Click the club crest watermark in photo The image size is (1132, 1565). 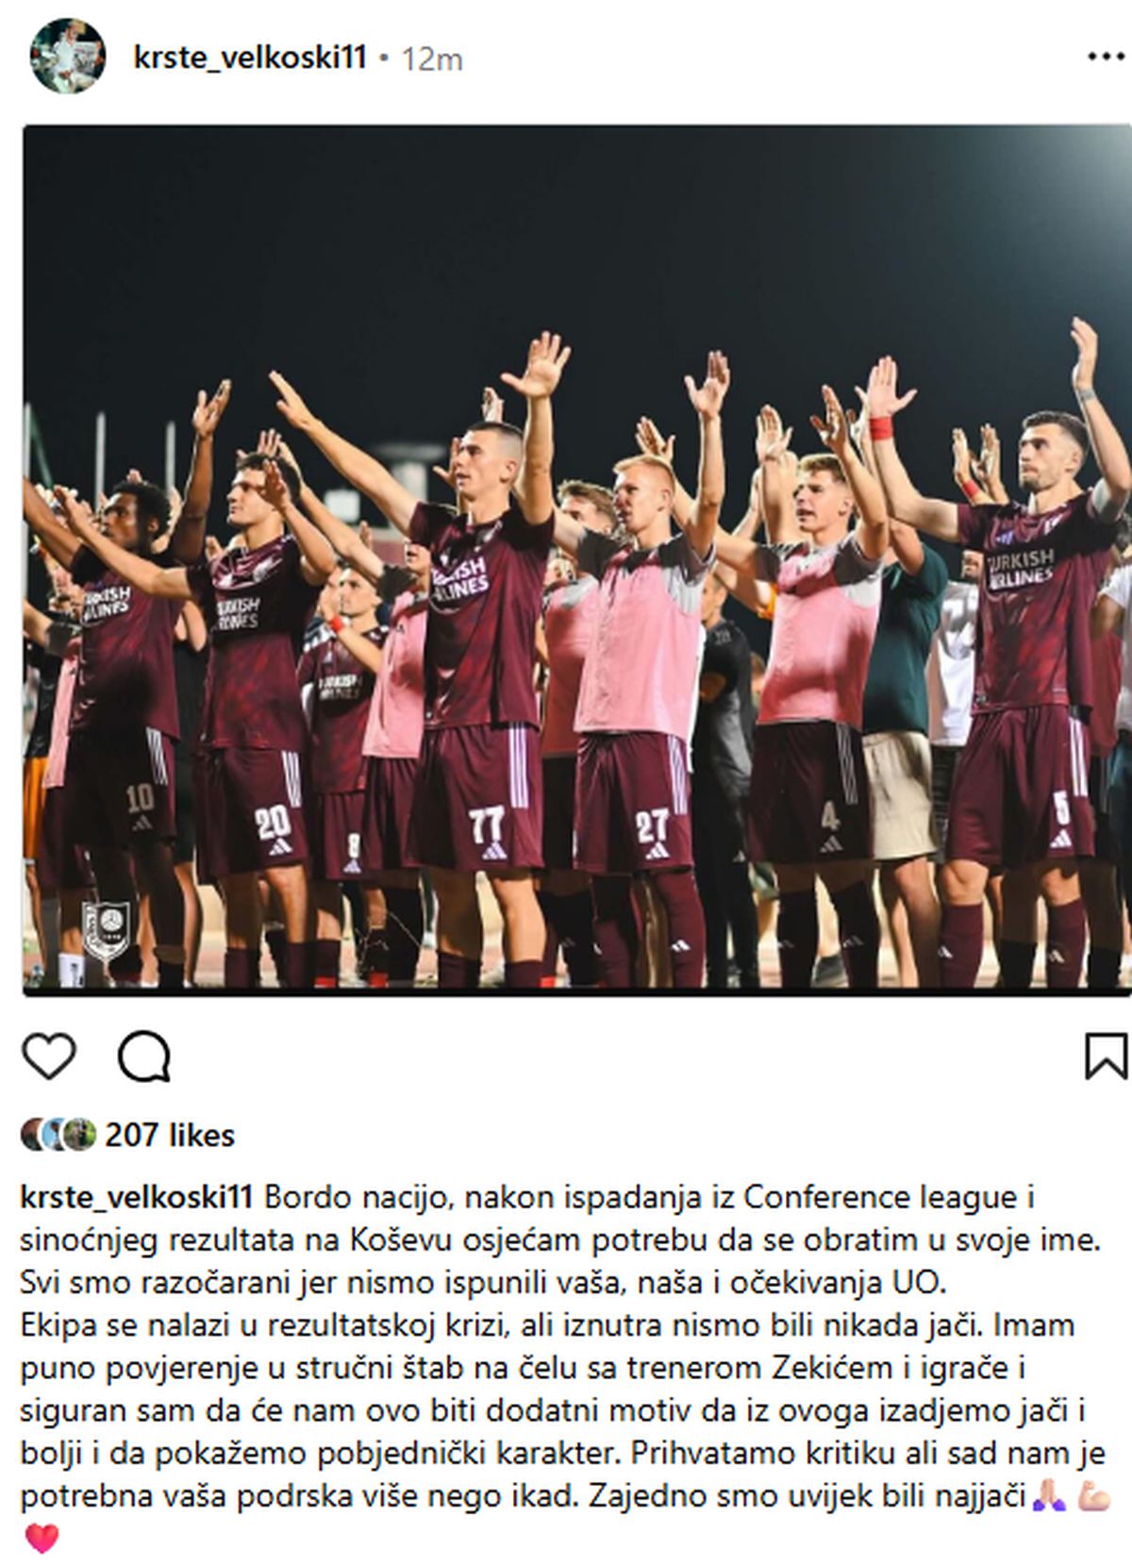105,930
